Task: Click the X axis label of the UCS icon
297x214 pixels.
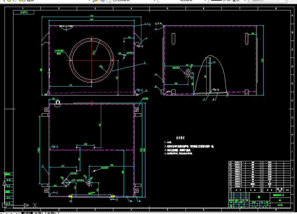Action: pos(35,205)
